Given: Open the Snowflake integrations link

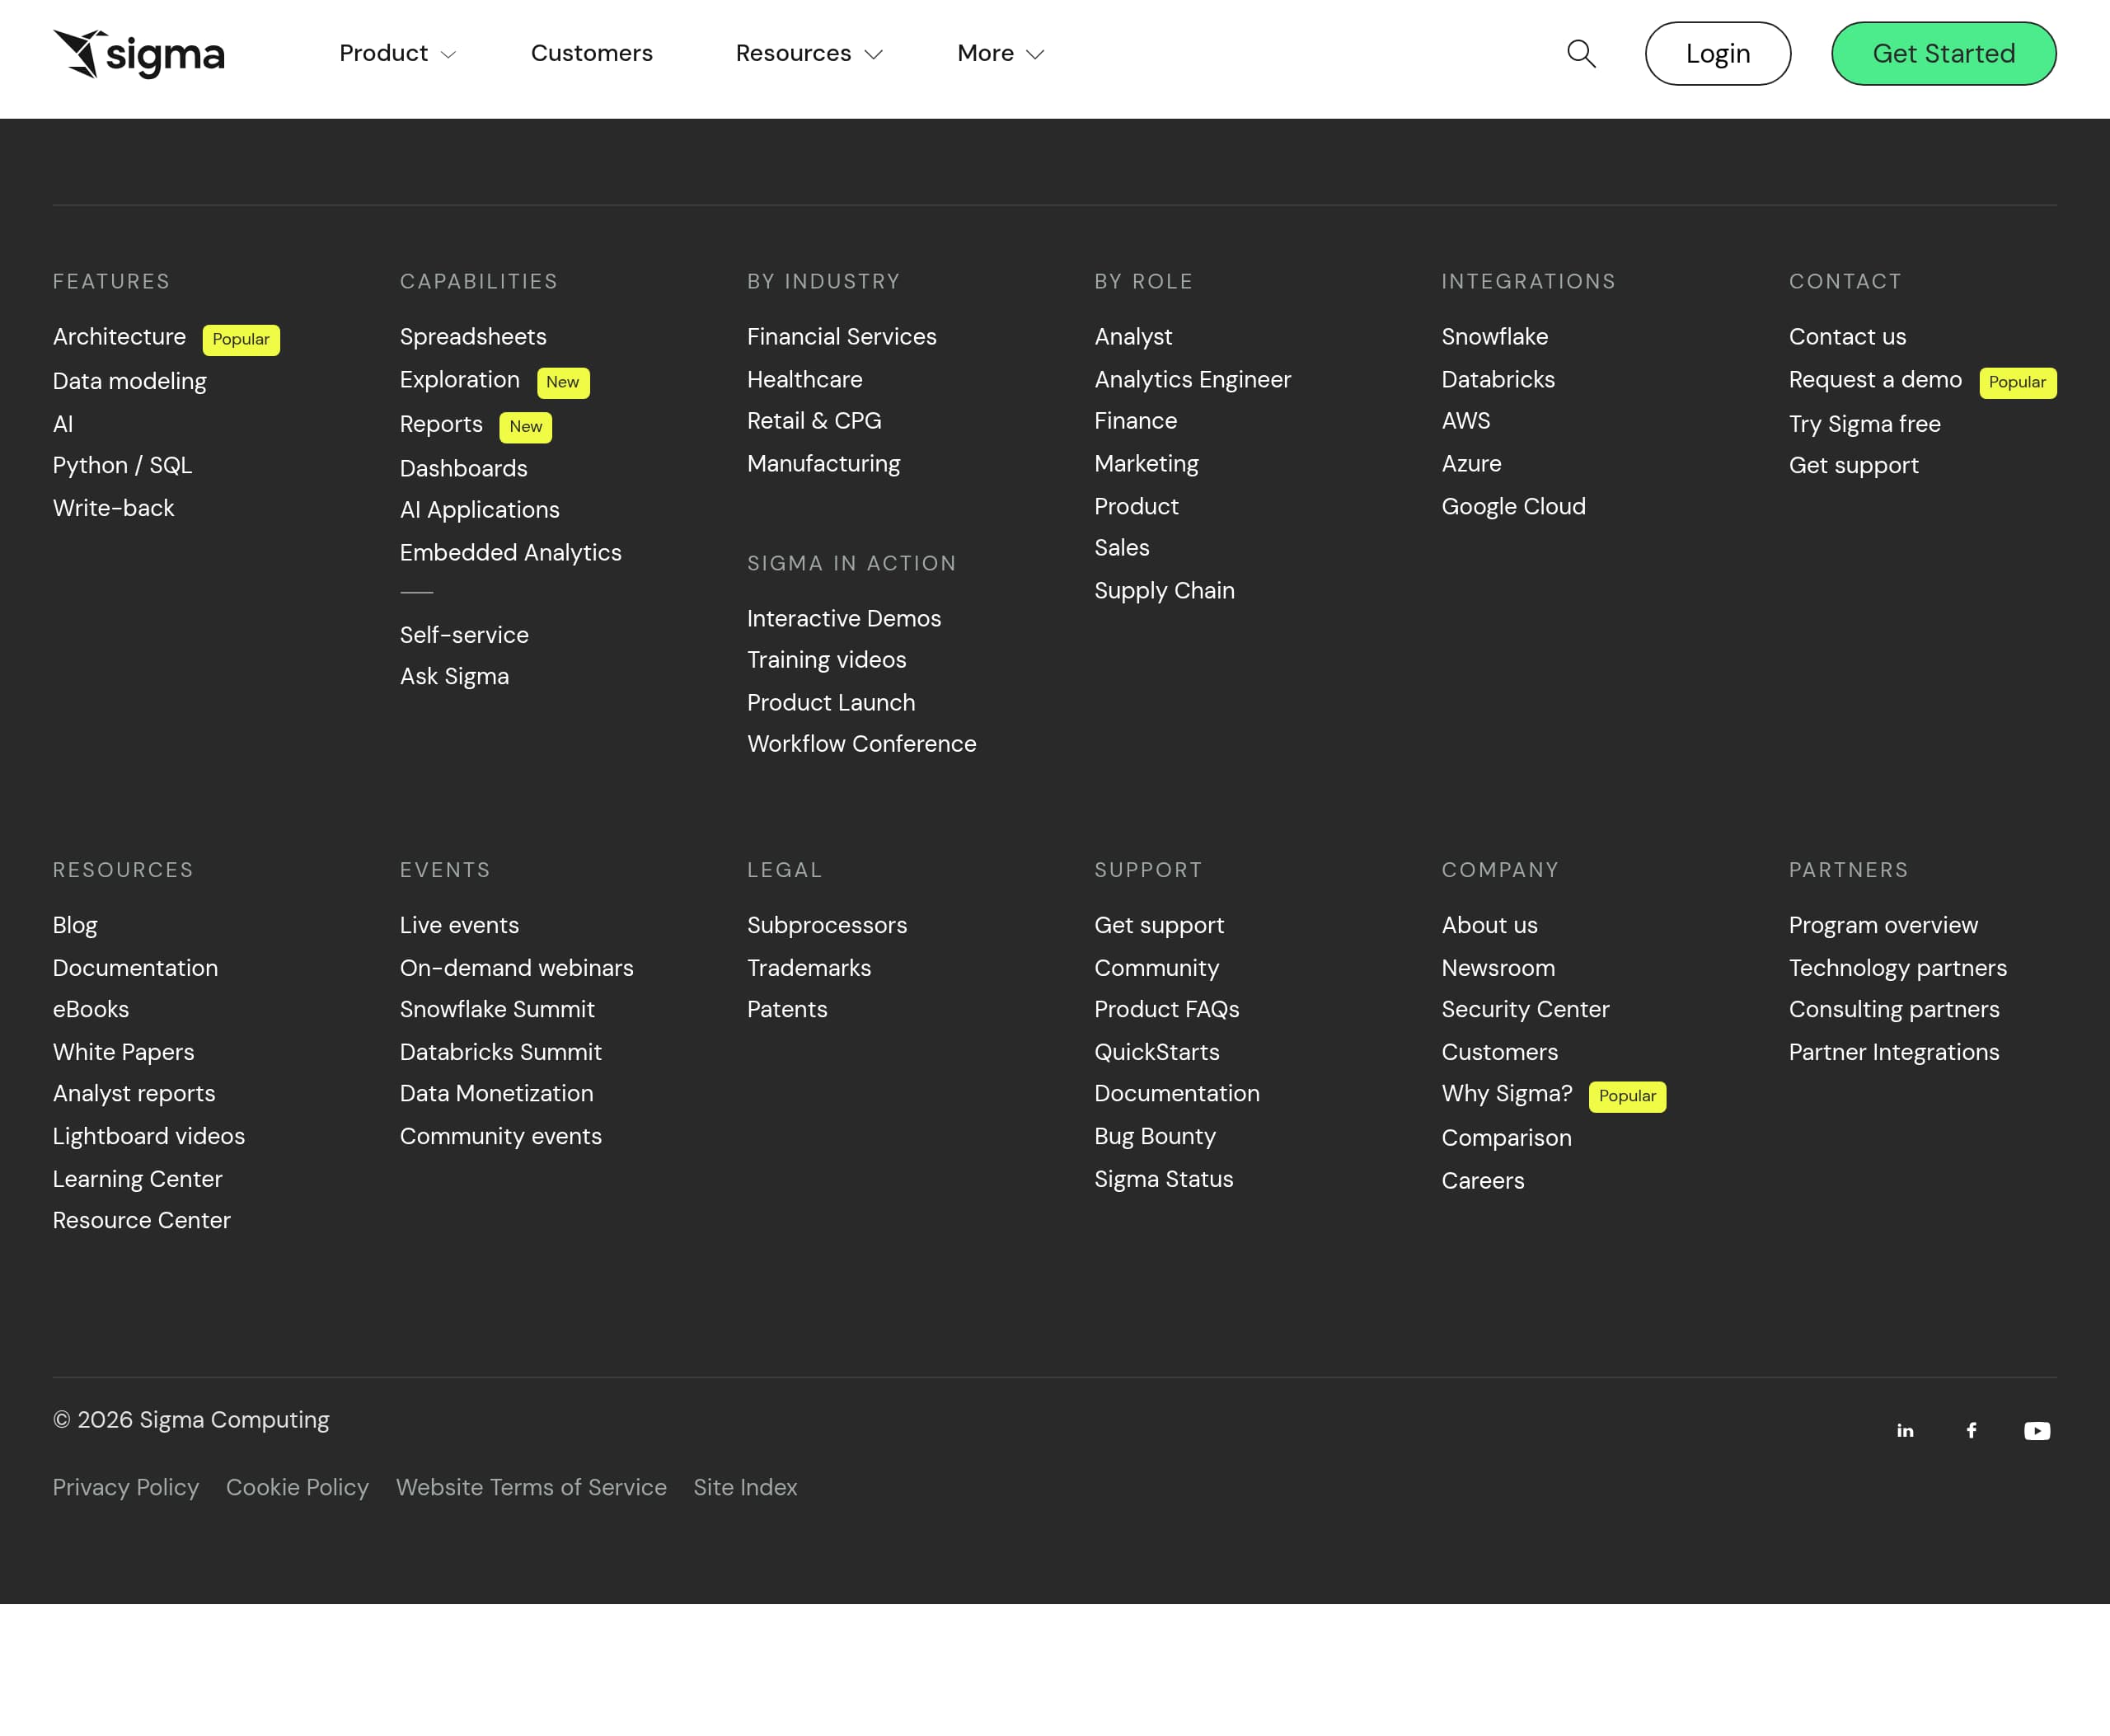Looking at the screenshot, I should (1494, 336).
